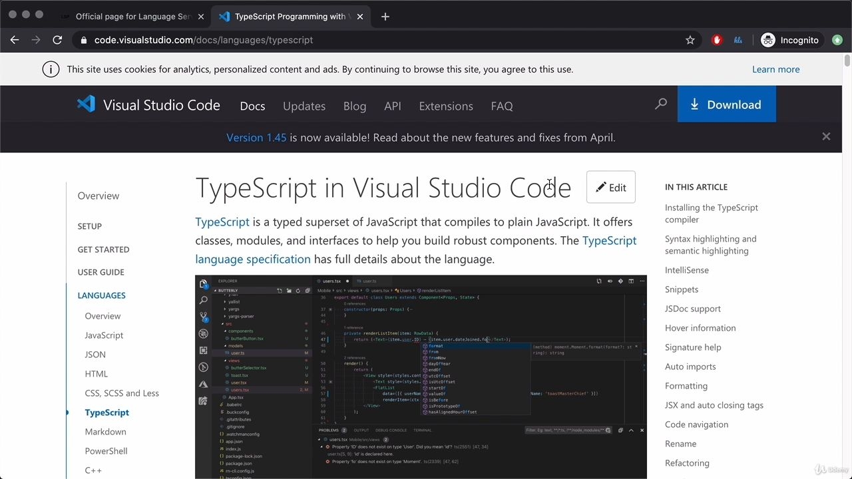Jump to the IntelliSense section
852x479 pixels.
[687, 270]
